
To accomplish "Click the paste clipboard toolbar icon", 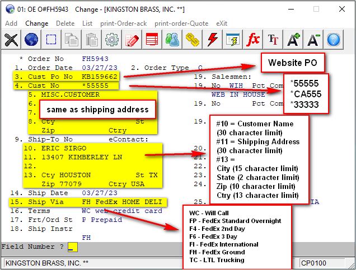I will pos(91,40).
